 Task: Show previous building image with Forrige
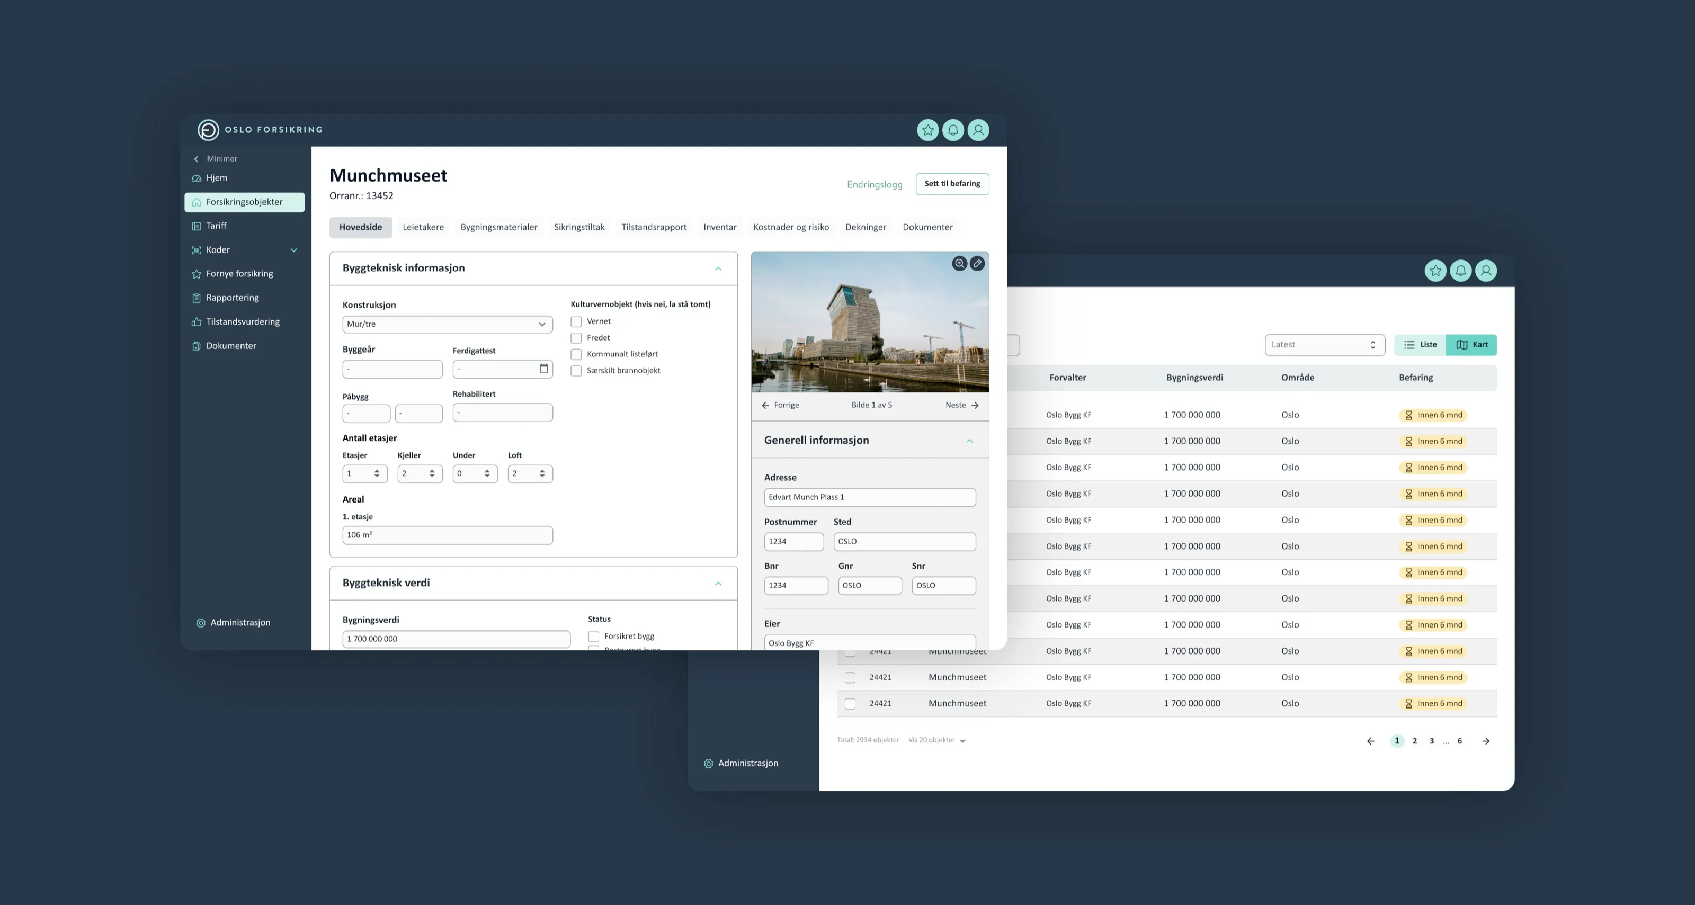coord(780,405)
